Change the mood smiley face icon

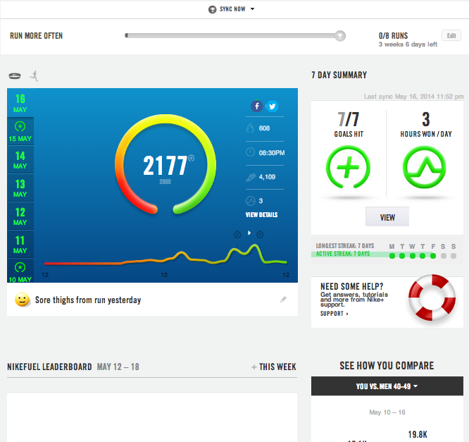coord(22,300)
